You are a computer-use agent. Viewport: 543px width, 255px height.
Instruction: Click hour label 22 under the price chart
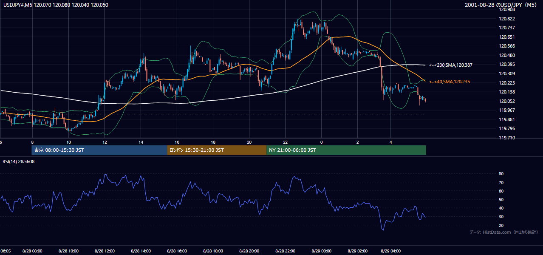point(286,142)
